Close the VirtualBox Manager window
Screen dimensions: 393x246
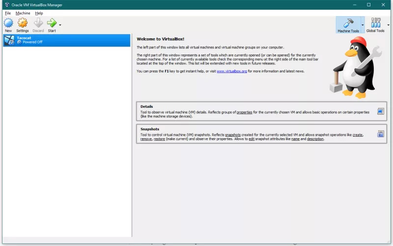[x=383, y=5]
